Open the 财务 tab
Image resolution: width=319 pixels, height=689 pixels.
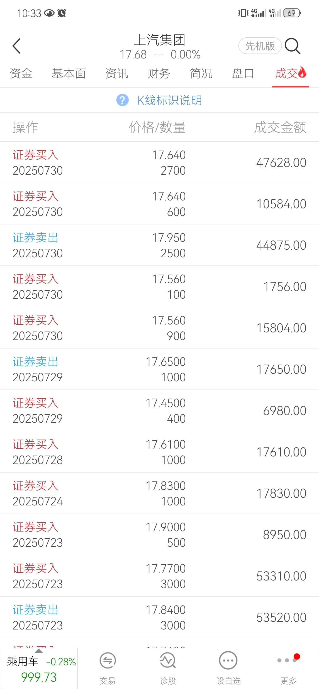[159, 73]
